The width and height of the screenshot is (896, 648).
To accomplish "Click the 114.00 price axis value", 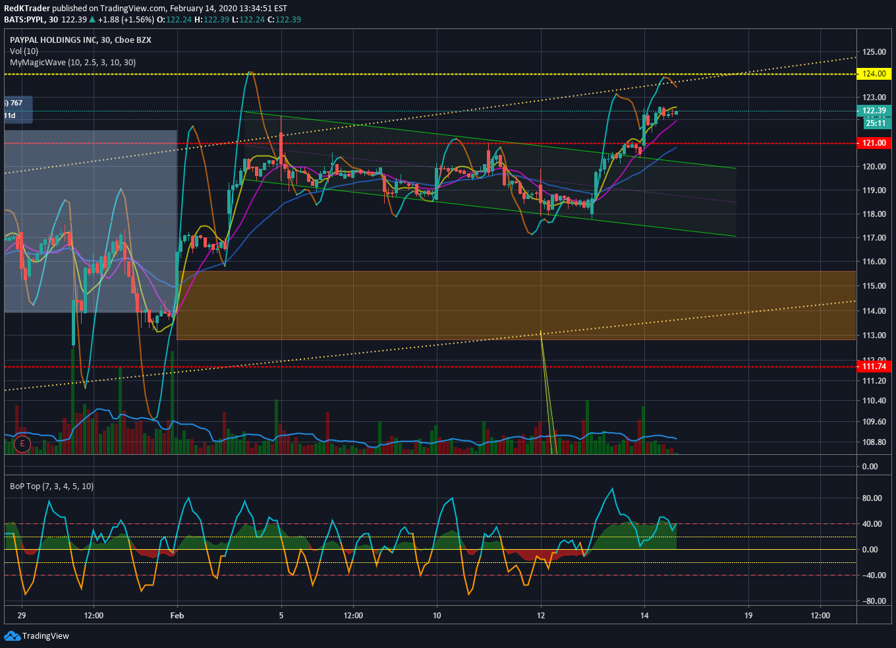I will [x=874, y=311].
